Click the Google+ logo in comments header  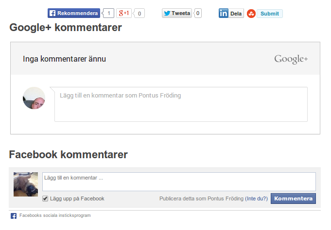(291, 59)
